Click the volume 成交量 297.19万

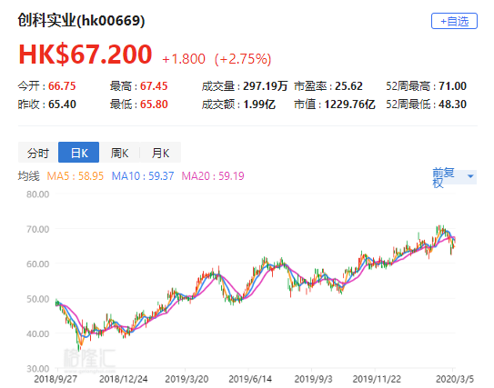(x=245, y=86)
